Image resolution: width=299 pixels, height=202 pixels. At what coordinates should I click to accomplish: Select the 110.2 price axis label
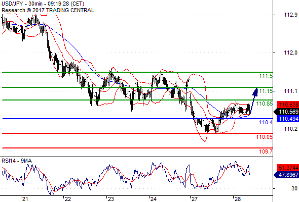click(x=290, y=129)
